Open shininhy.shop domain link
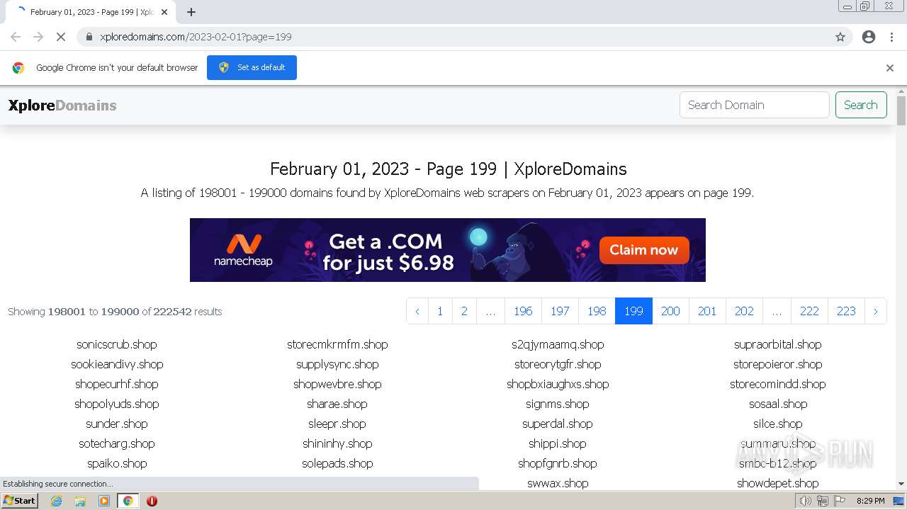Screen dimensions: 907x510 point(337,443)
